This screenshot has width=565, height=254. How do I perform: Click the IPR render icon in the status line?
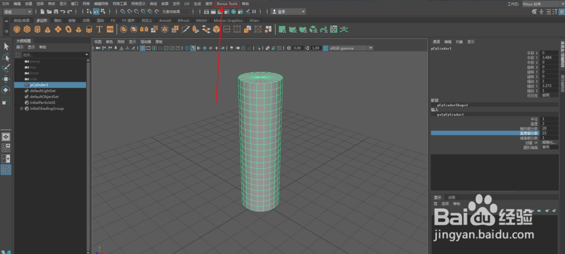[220, 11]
